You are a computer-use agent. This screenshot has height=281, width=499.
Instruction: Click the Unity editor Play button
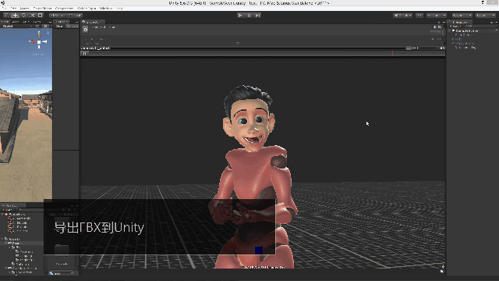click(240, 16)
